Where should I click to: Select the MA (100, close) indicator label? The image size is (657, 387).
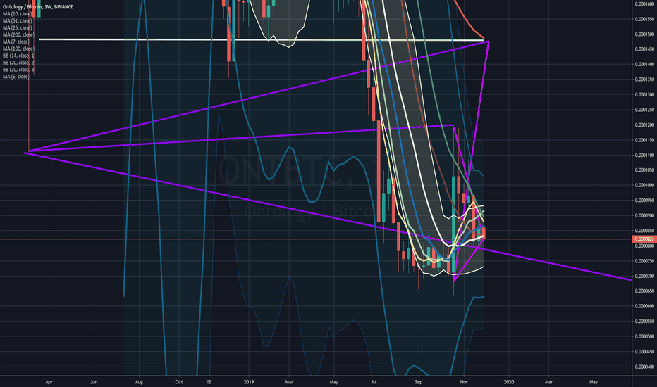coord(18,49)
